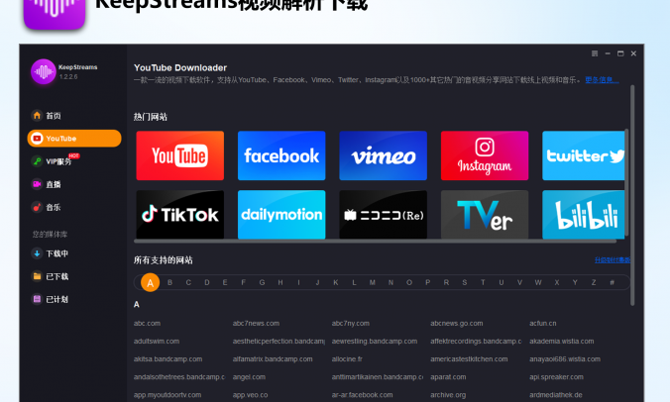
Task: Click abc7news.com in the site list
Action: click(x=256, y=324)
